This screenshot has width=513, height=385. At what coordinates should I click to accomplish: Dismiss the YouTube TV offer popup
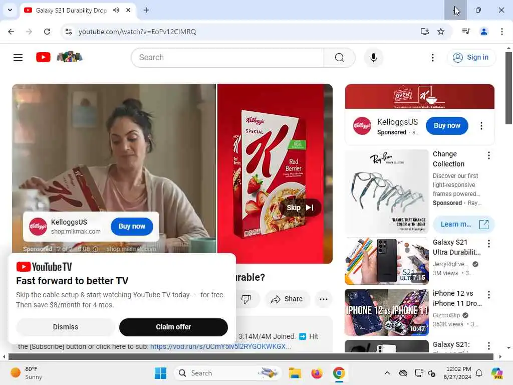pos(66,327)
